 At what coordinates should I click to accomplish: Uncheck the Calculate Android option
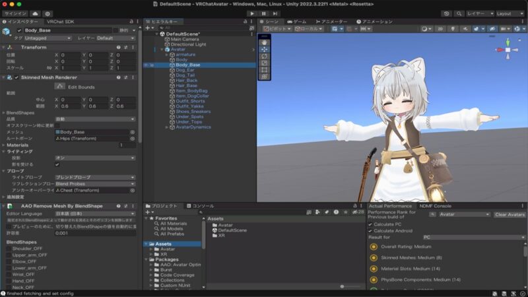tap(371, 230)
